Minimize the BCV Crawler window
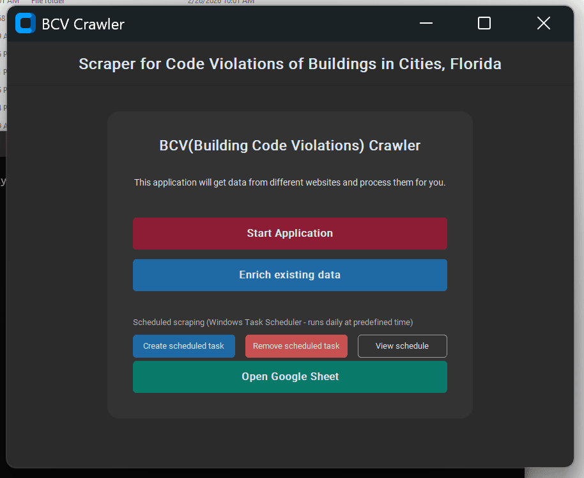Screen dimensions: 584x478 426,24
